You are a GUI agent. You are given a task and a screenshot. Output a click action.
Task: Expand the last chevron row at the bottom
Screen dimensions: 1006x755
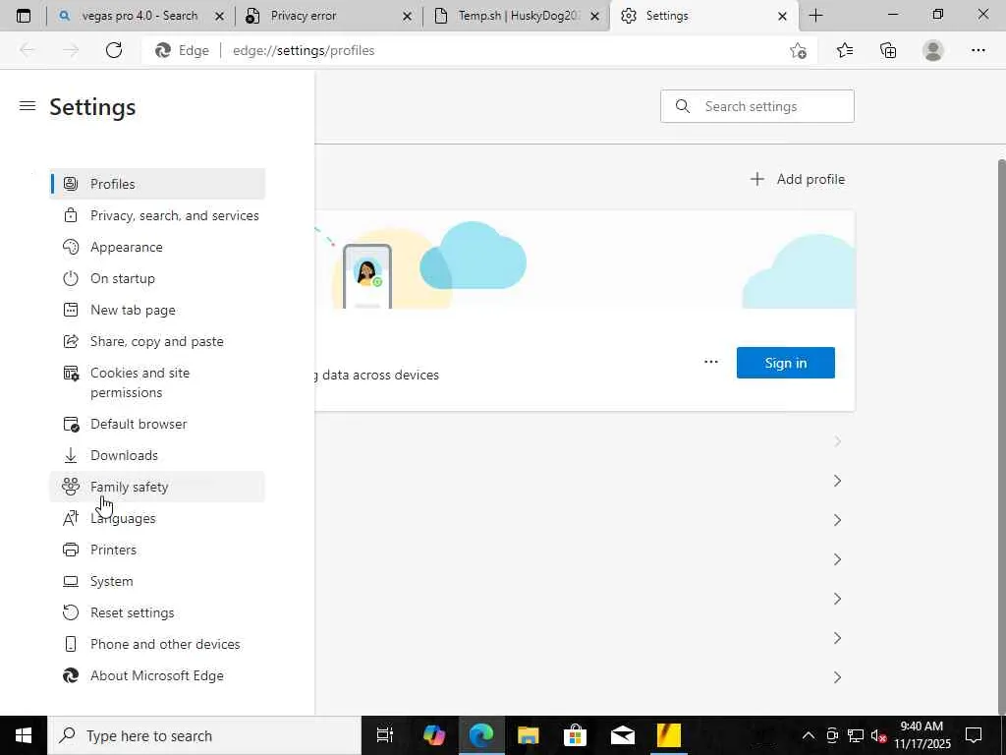click(837, 677)
